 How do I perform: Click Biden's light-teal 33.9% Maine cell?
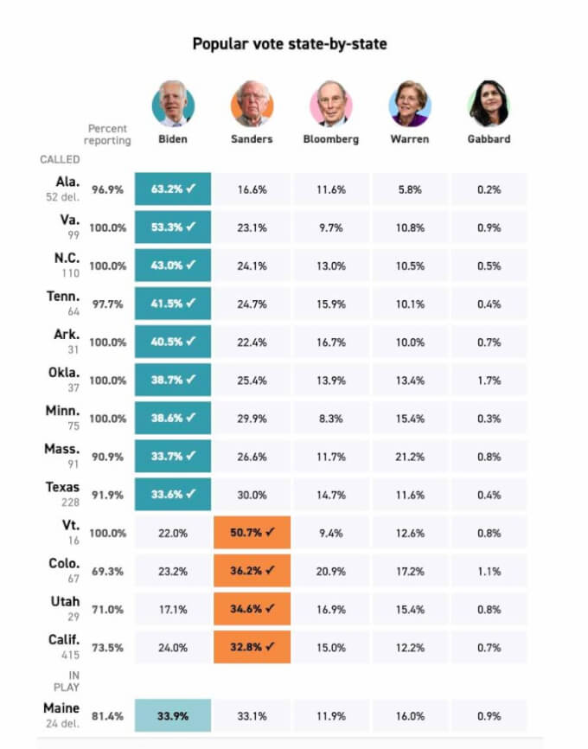[x=173, y=715]
